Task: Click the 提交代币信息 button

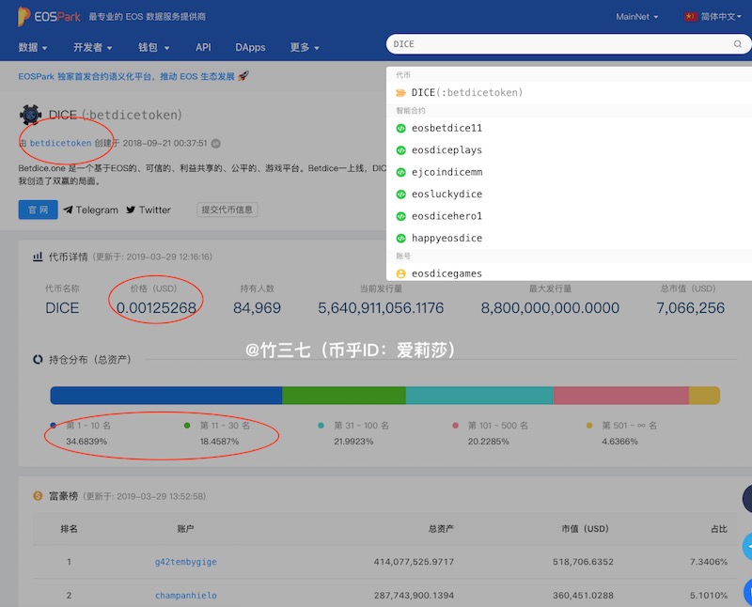Action: 227,210
